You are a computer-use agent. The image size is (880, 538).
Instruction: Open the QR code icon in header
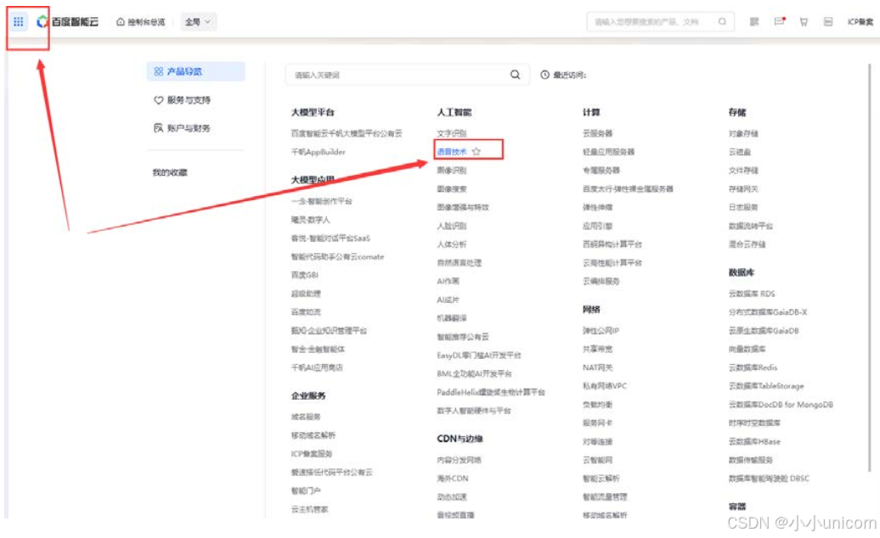point(754,22)
